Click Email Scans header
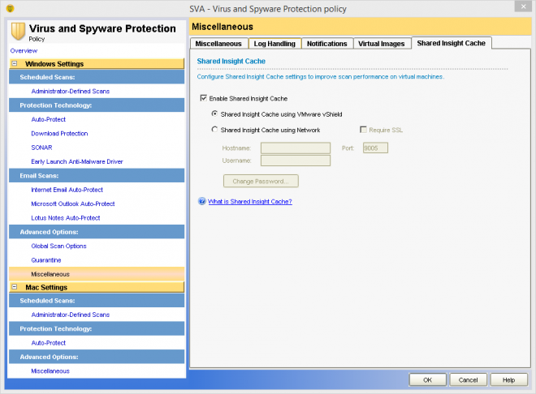Viewport: 536px width, 394px height. point(97,176)
